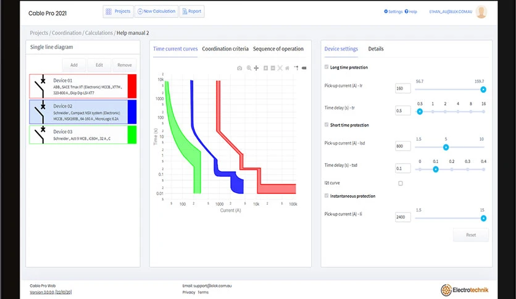Viewport: 516px width, 299px height.
Task: Click the ETHAN_AU@ELEK.COM.AU account name
Action: (451, 12)
